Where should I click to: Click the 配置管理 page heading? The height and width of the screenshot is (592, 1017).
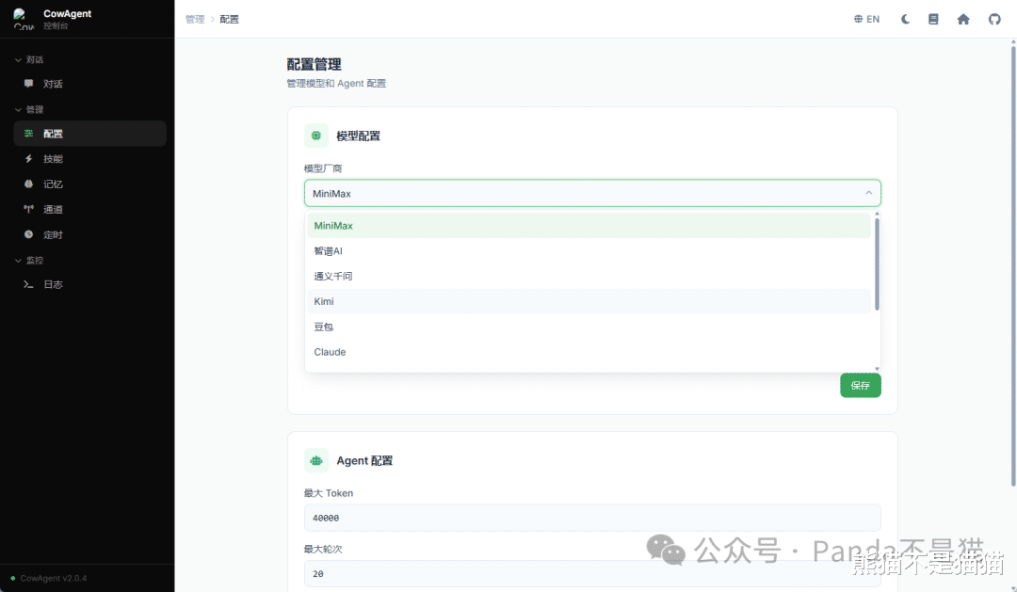tap(314, 64)
